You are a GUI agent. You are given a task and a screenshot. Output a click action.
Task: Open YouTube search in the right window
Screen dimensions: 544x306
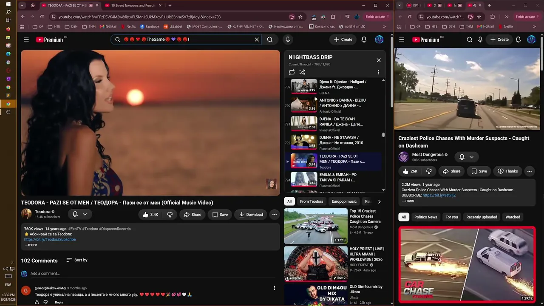pyautogui.click(x=470, y=40)
